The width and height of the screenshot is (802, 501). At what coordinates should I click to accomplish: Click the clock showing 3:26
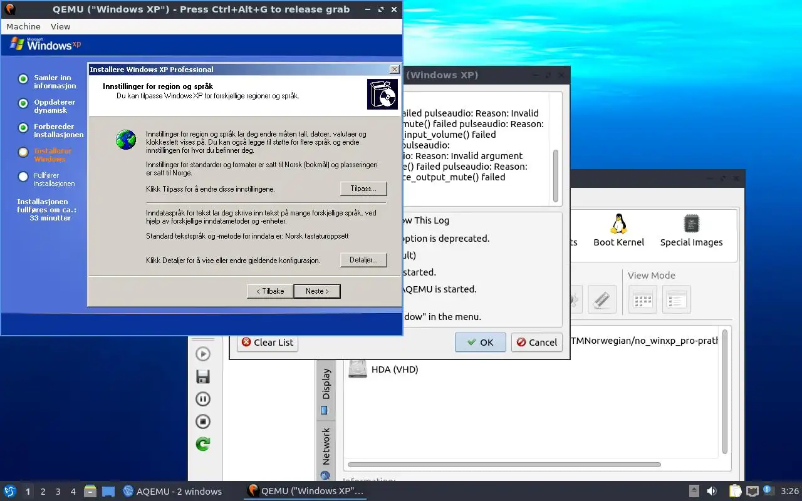[789, 492]
